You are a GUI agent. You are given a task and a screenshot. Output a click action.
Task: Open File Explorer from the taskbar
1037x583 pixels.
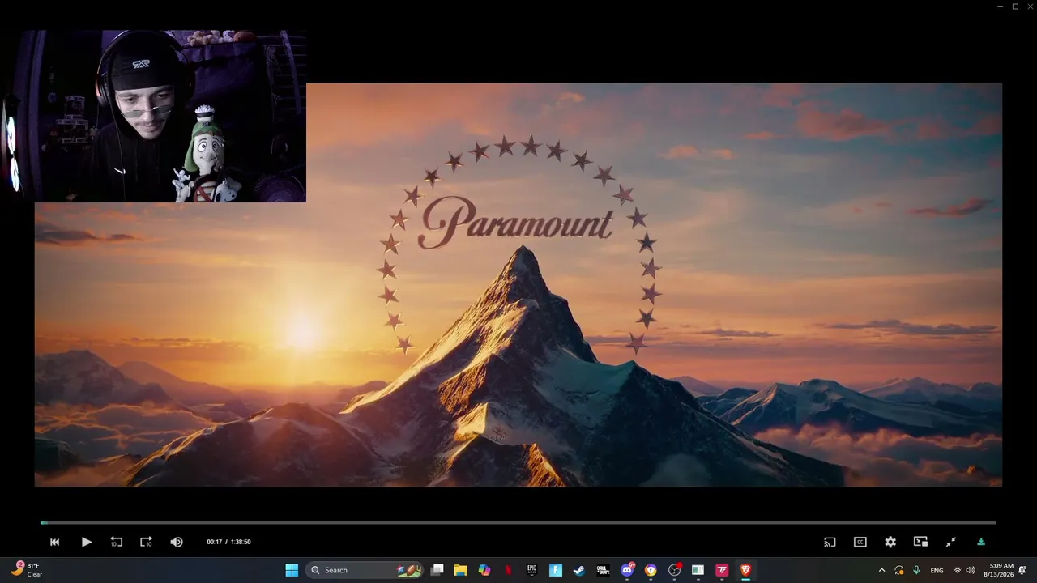click(x=460, y=570)
